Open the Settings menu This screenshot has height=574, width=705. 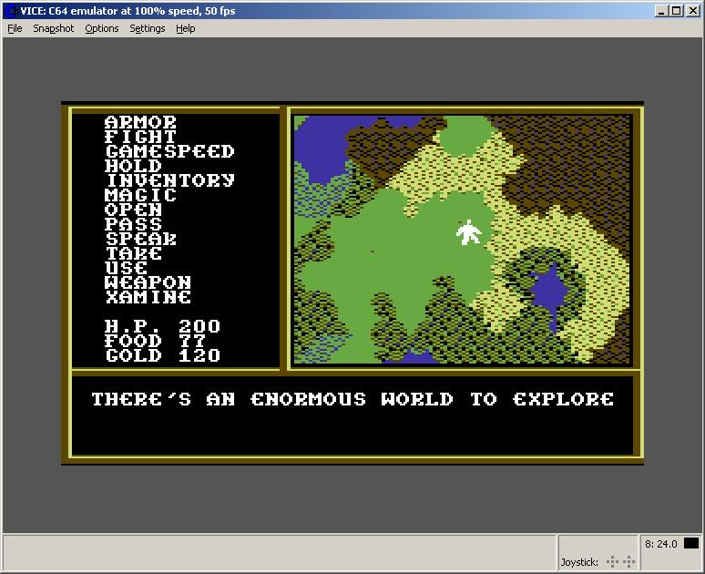pos(147,28)
